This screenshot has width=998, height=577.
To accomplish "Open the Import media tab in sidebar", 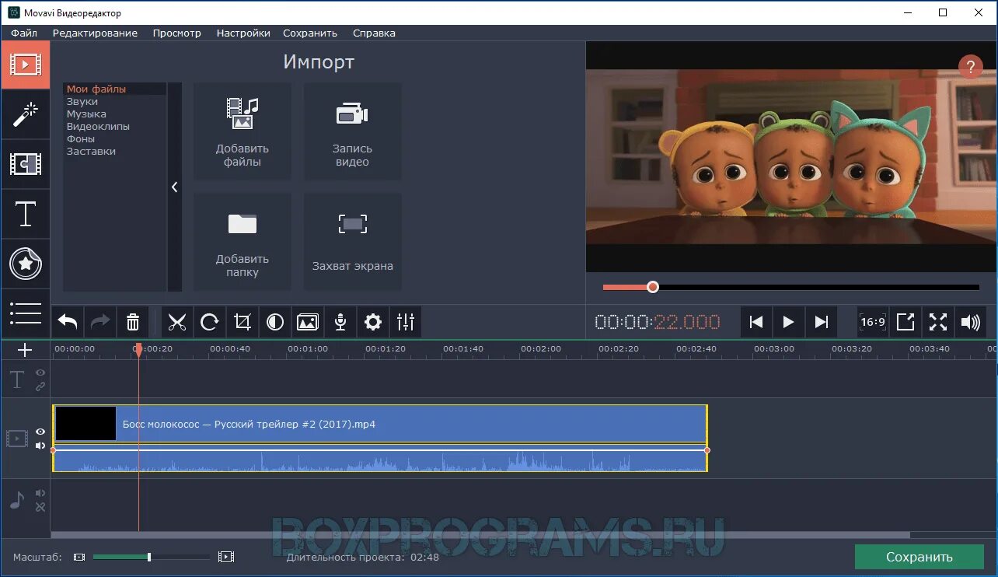I will coord(25,65).
